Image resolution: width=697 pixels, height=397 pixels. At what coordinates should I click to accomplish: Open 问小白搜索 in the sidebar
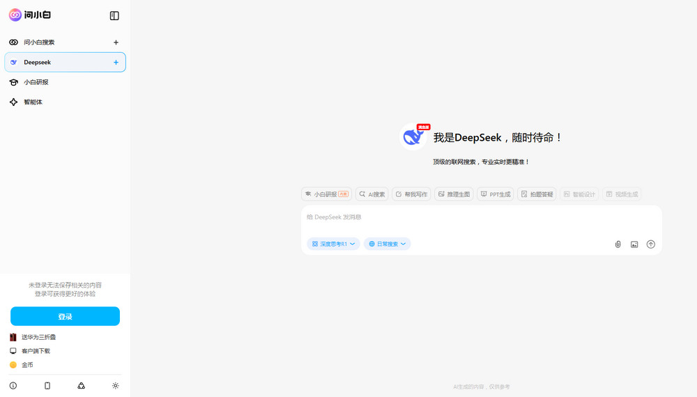tap(65, 42)
